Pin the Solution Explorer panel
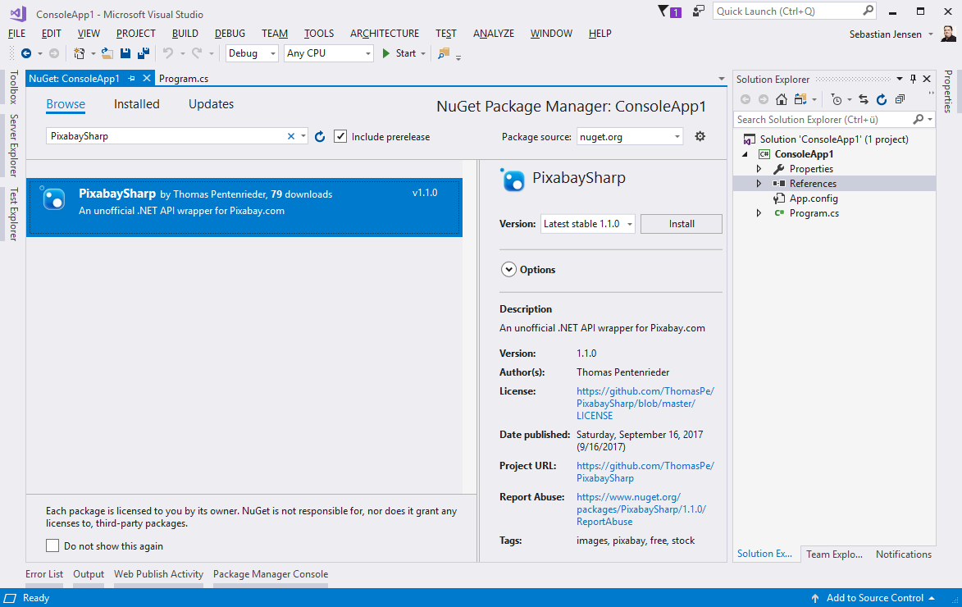962x607 pixels. [x=913, y=79]
